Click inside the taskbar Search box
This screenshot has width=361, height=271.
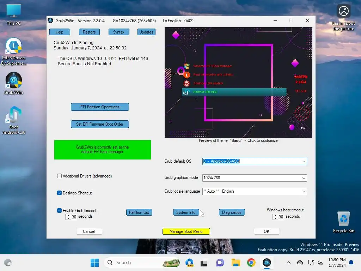click(142, 263)
